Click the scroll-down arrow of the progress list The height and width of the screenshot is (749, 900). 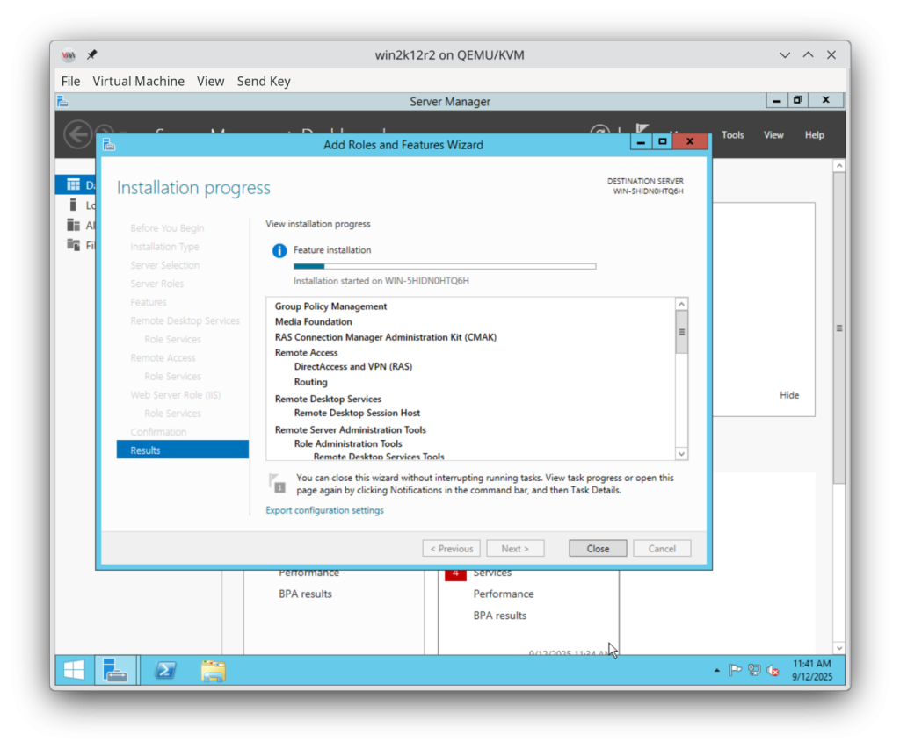pyautogui.click(x=681, y=453)
